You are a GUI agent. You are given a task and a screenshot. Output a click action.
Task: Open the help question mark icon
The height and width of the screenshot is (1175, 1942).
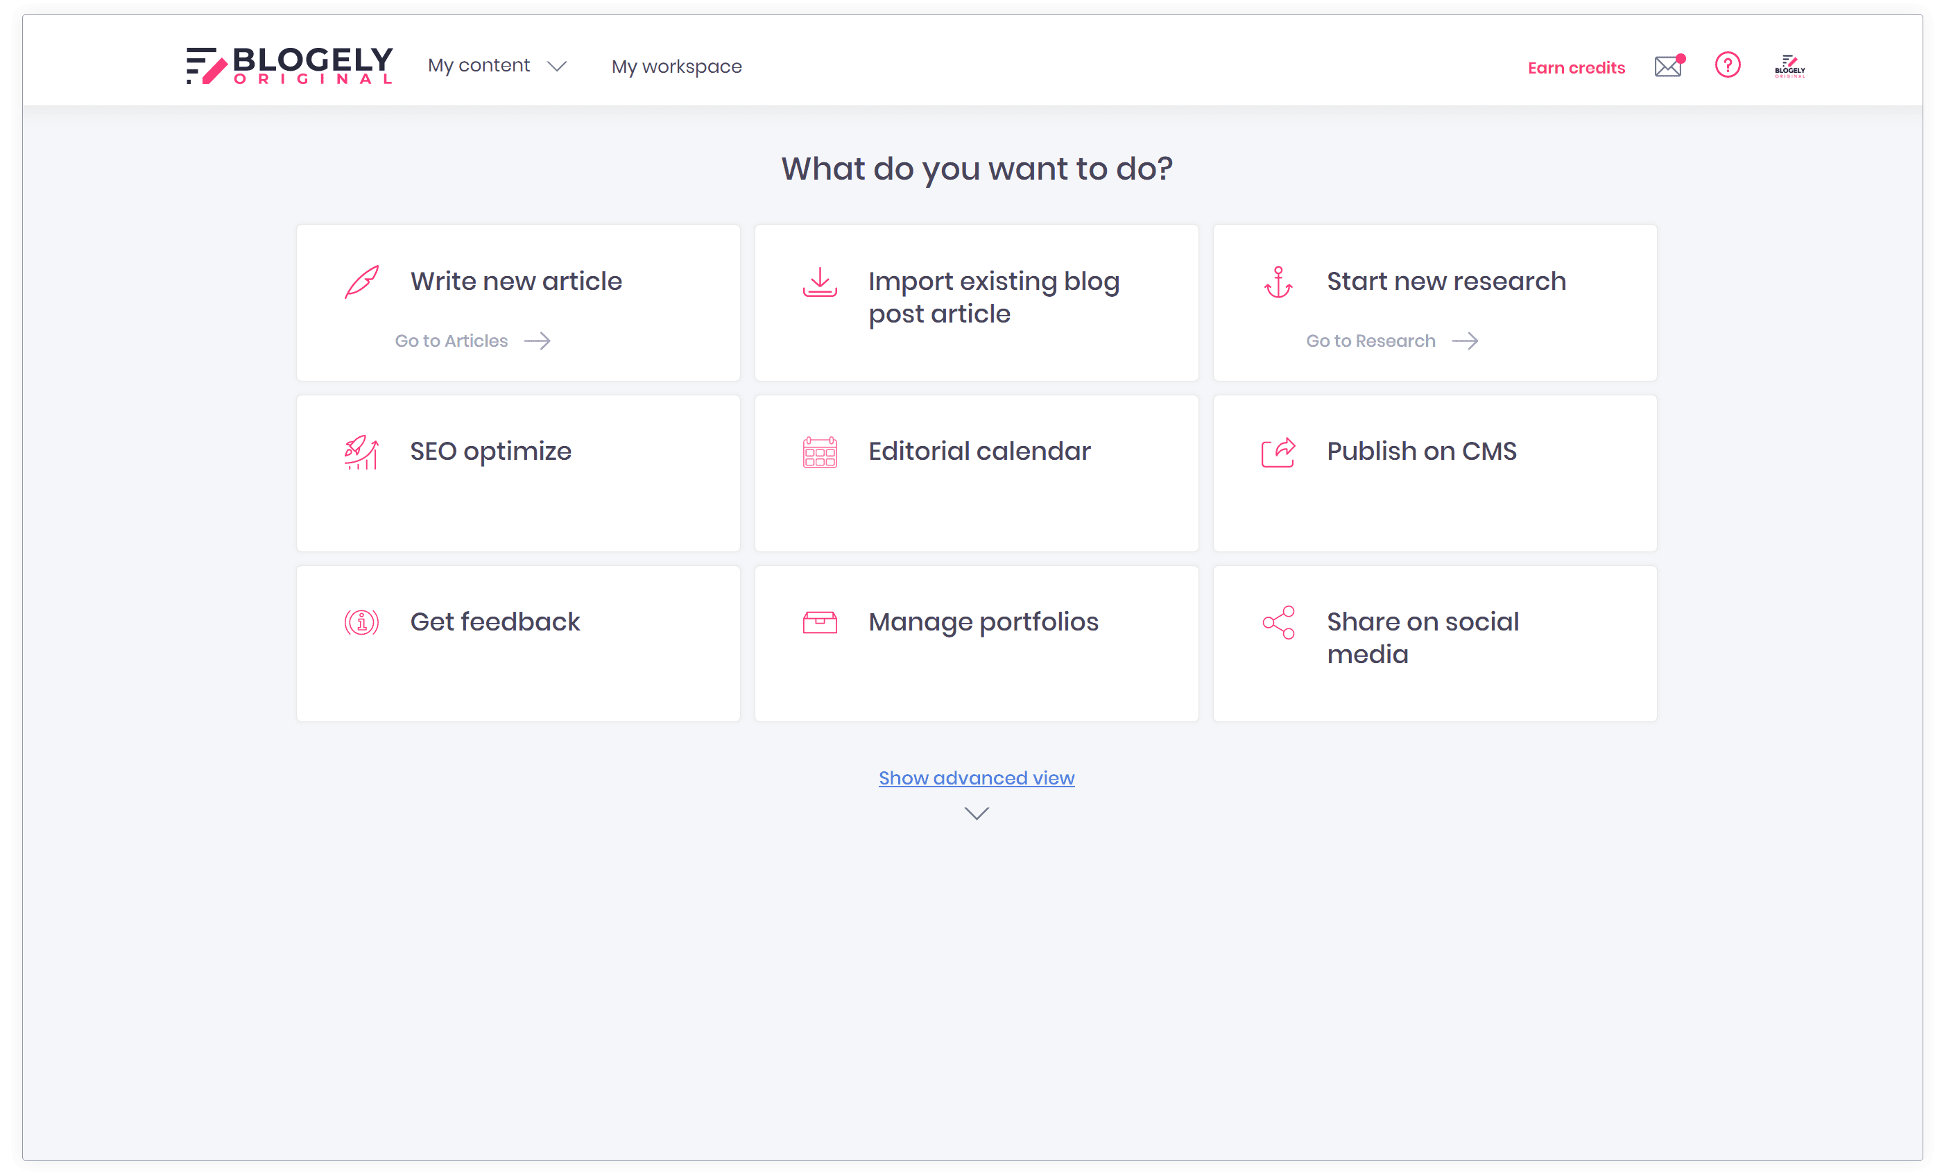click(x=1727, y=65)
